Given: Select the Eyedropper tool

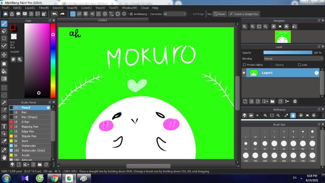Looking at the screenshot, I should 4,150.
